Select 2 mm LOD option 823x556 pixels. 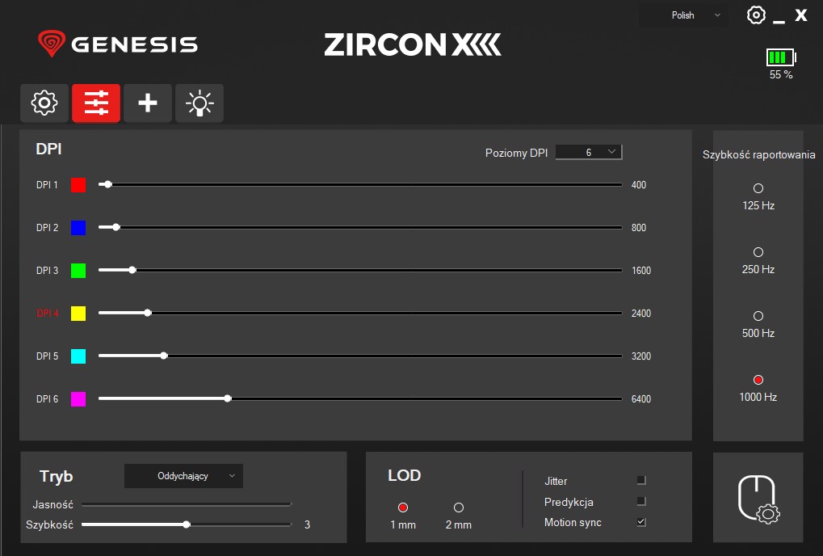tap(459, 508)
